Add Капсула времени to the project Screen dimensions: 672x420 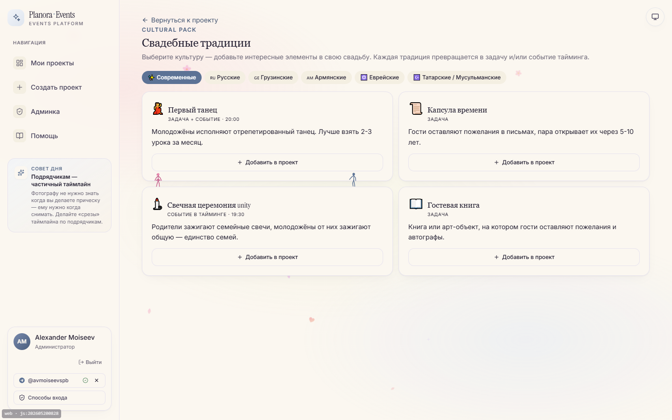pos(524,162)
